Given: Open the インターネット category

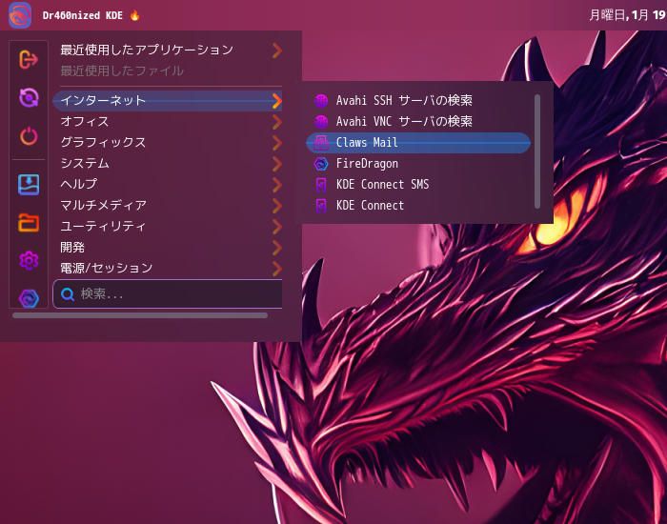Looking at the screenshot, I should pos(167,101).
